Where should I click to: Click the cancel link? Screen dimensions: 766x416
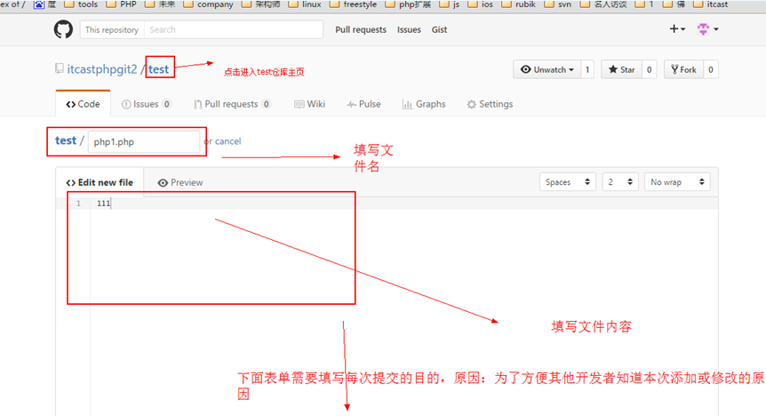(227, 141)
